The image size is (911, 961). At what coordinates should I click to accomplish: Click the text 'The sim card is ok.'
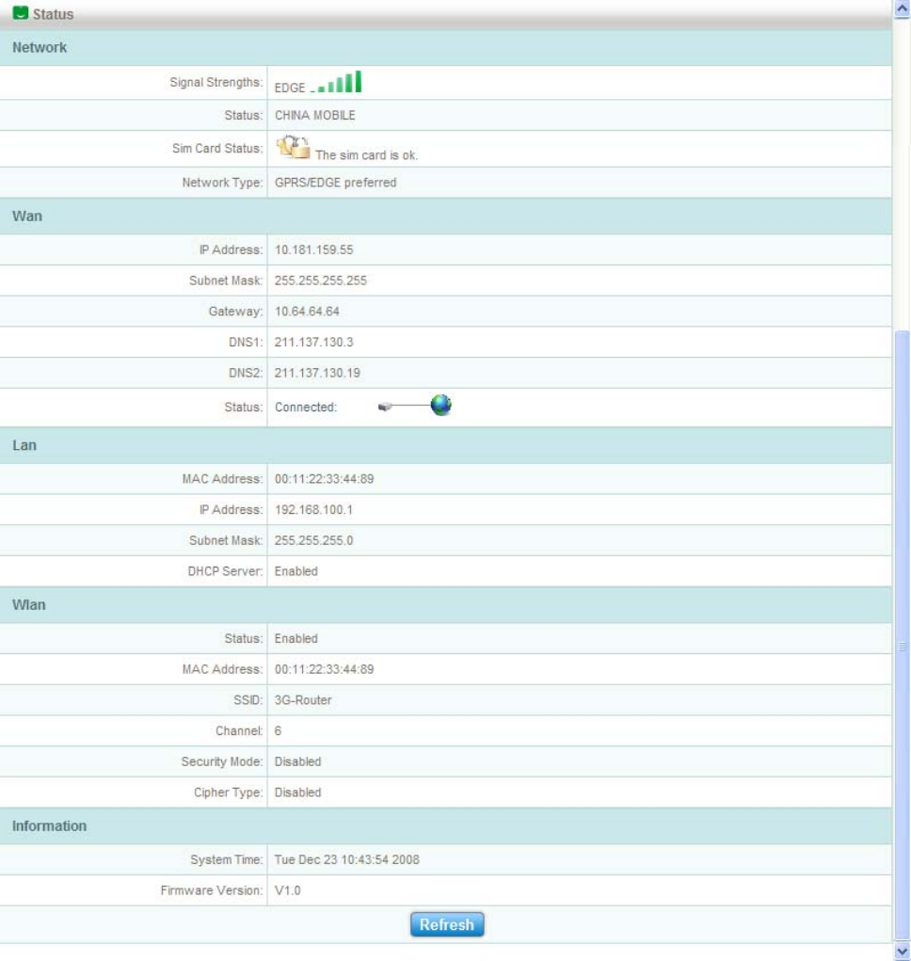tap(366, 155)
